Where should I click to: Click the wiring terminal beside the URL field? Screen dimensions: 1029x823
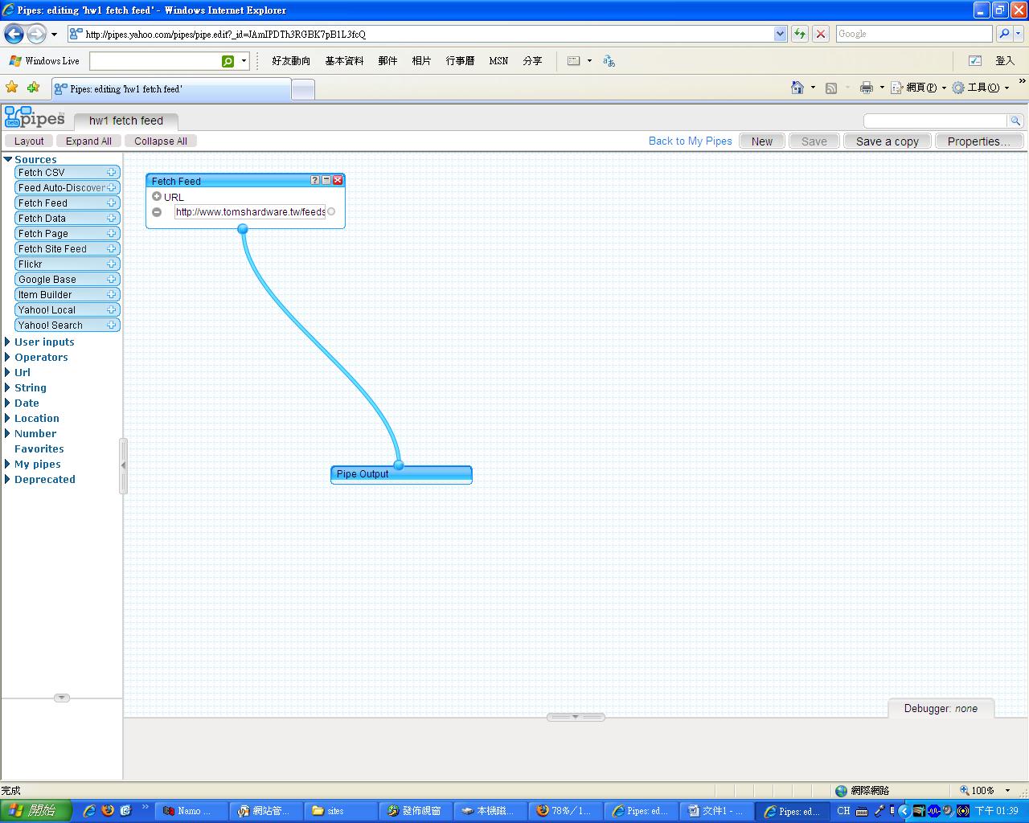(x=331, y=211)
